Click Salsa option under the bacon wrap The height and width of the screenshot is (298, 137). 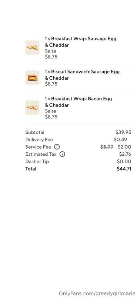pos(50,111)
